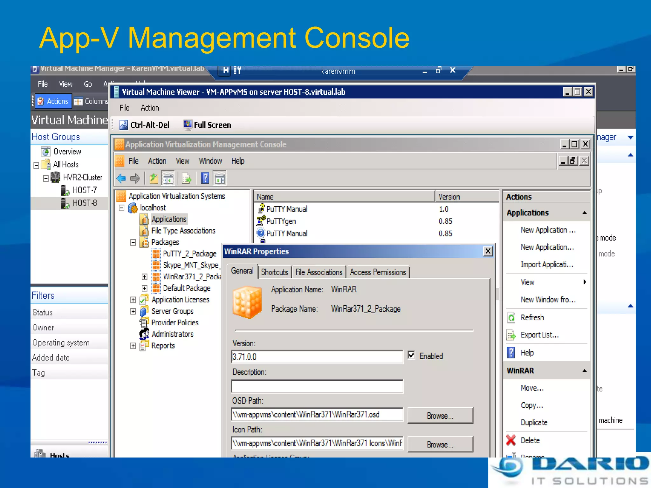651x488 pixels.
Task: Open the Window menu in App-V console
Action: coord(210,161)
